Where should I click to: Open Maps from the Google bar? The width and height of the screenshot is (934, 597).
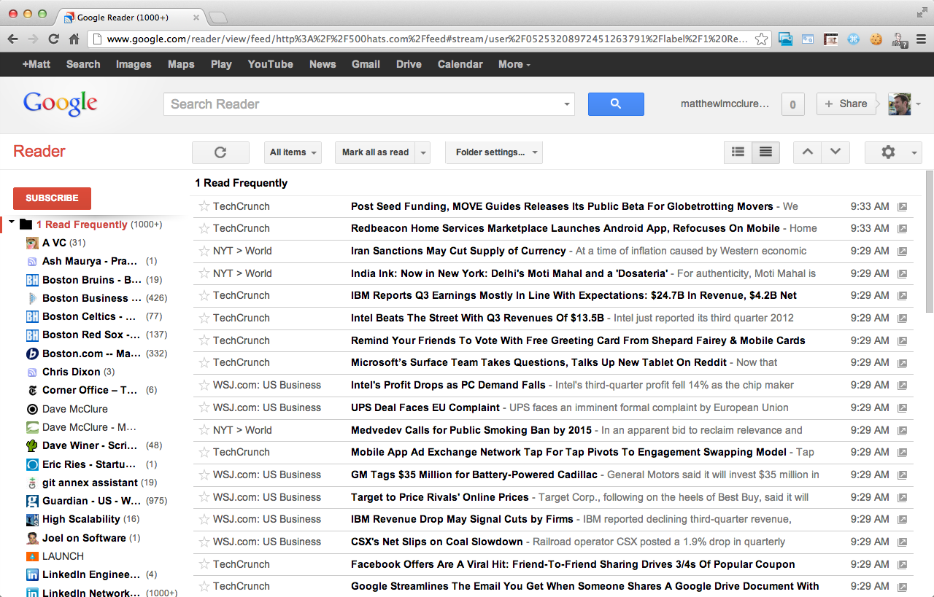click(181, 64)
